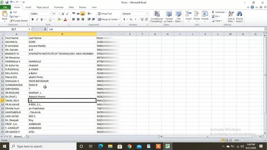Image resolution: width=267 pixels, height=150 pixels.
Task: Click the Increase Decimal icon
Action: pos(142,20)
